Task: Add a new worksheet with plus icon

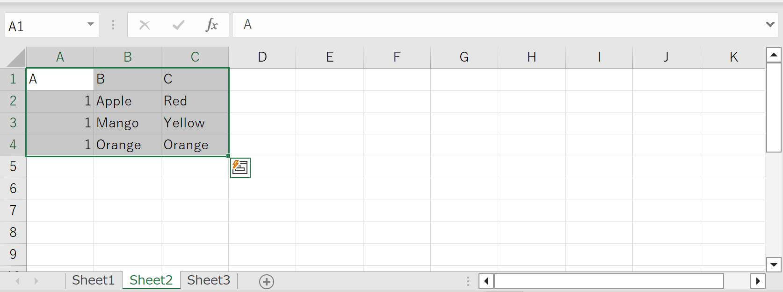Action: coord(266,281)
